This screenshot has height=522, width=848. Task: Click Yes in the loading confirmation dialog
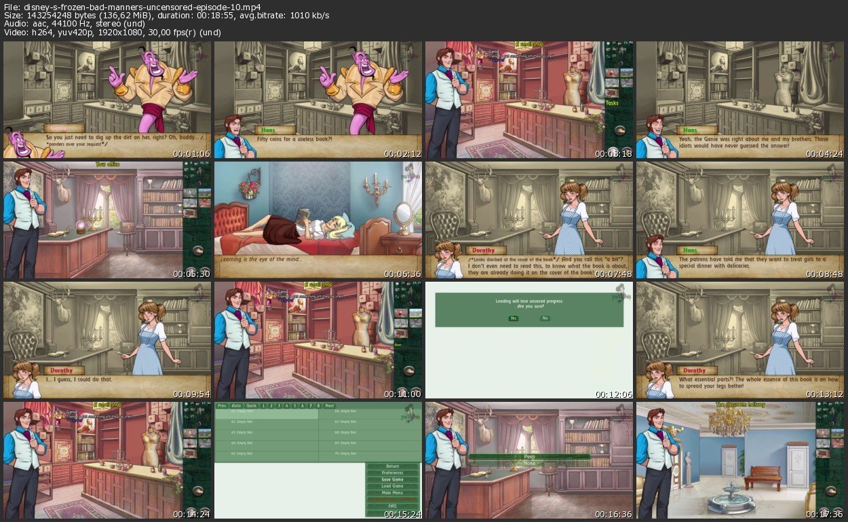coord(514,318)
